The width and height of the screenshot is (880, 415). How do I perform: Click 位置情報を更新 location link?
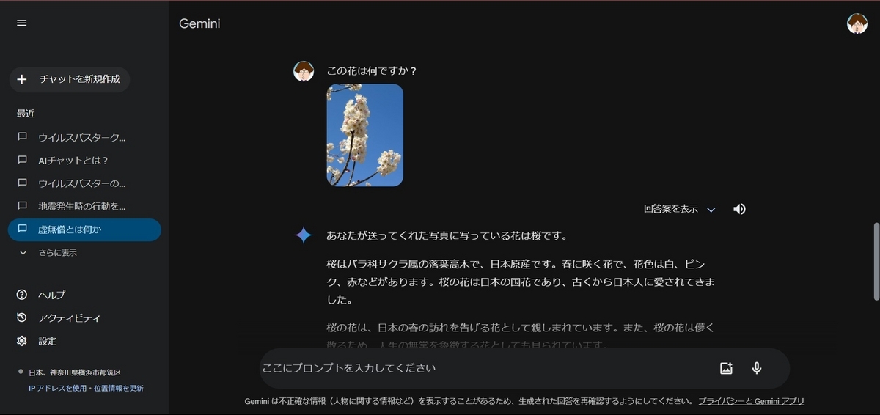point(119,388)
